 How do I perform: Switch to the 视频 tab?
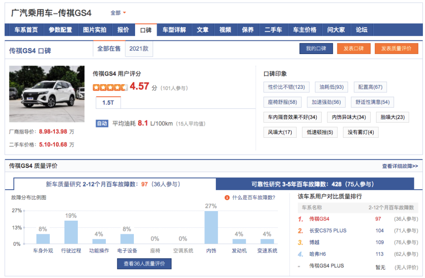225,30
